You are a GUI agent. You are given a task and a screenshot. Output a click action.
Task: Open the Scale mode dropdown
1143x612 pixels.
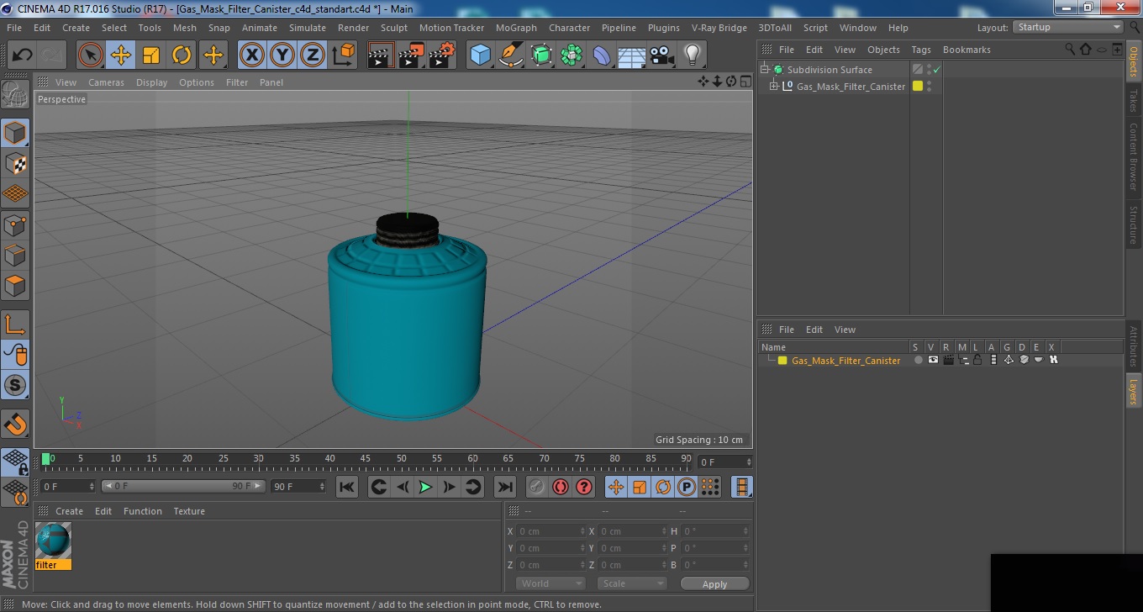(x=632, y=583)
